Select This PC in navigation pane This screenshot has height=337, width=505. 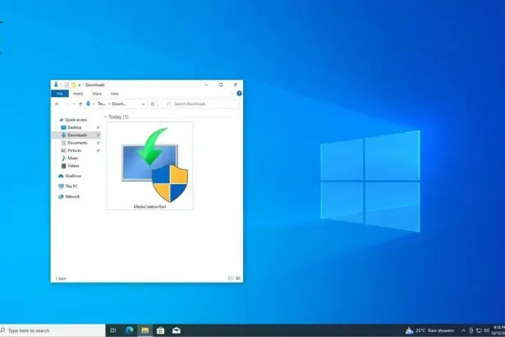pos(72,186)
